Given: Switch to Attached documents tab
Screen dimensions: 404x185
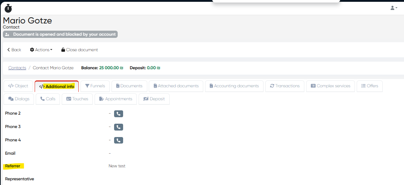Looking at the screenshot, I should 176,86.
